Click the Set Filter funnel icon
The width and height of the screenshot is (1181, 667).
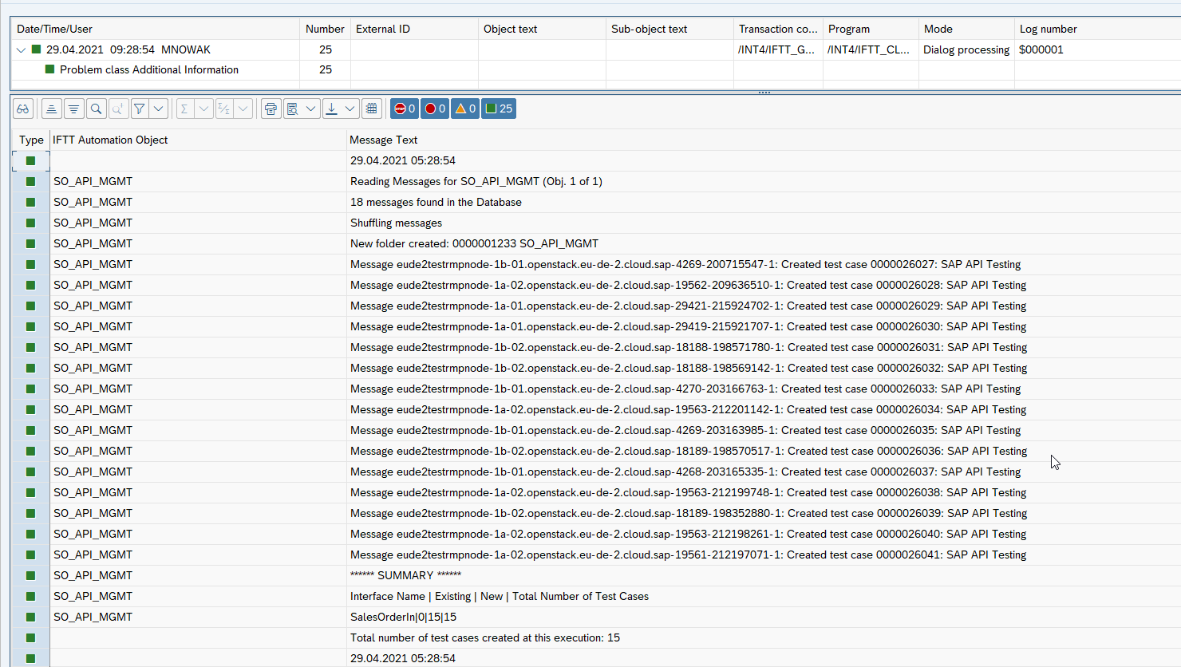[139, 109]
